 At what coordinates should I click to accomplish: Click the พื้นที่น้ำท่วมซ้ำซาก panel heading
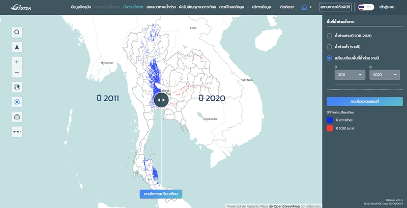click(x=340, y=22)
